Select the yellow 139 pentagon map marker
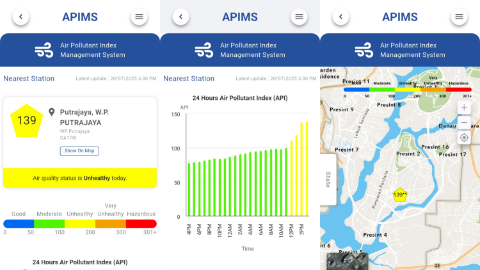 click(400, 195)
